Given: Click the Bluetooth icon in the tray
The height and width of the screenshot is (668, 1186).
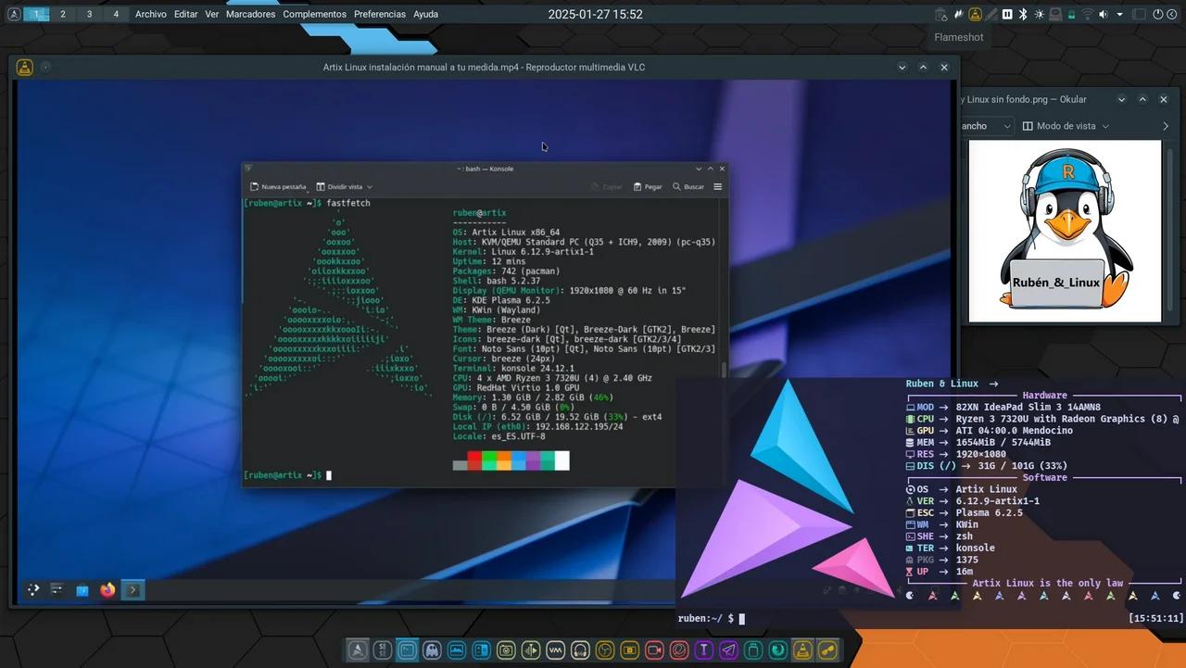Looking at the screenshot, I should tap(1023, 14).
